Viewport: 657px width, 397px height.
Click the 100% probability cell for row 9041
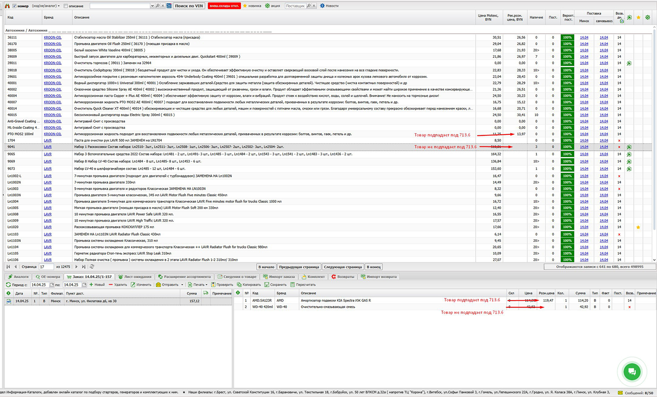[x=567, y=147]
